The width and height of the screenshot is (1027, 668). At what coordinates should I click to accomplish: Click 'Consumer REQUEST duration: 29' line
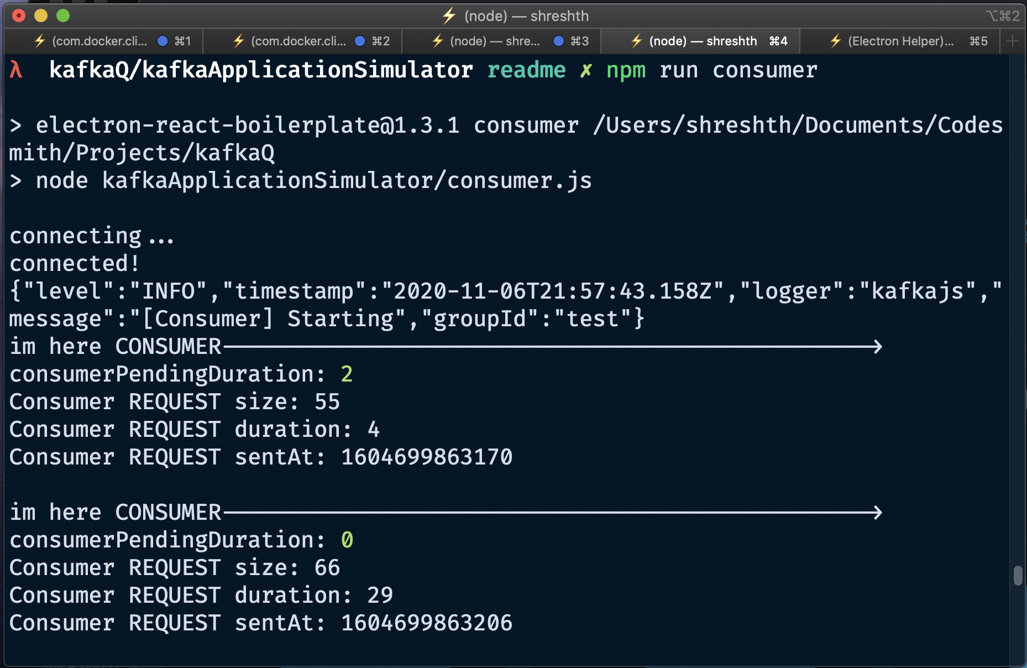201,596
